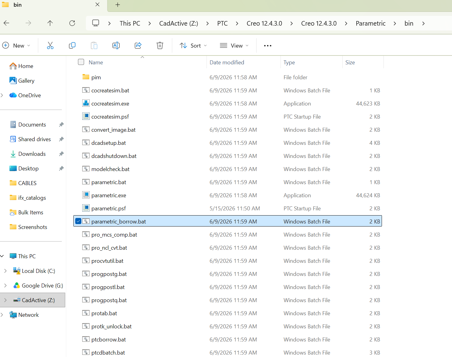
Task: Click the pim folder icon
Action: point(86,77)
